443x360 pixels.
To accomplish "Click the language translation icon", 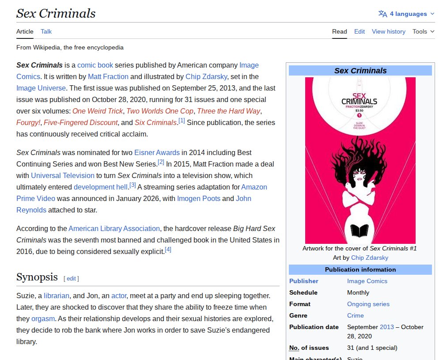I will 382,14.
